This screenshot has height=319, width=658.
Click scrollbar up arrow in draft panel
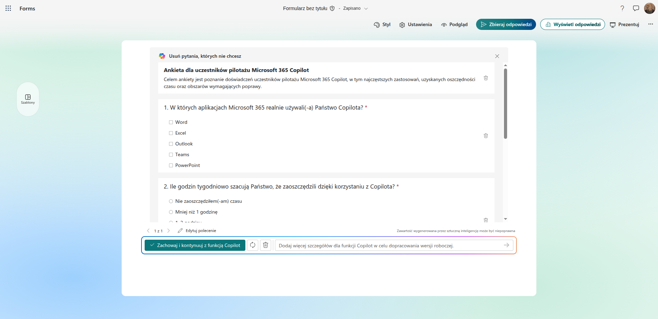[505, 65]
